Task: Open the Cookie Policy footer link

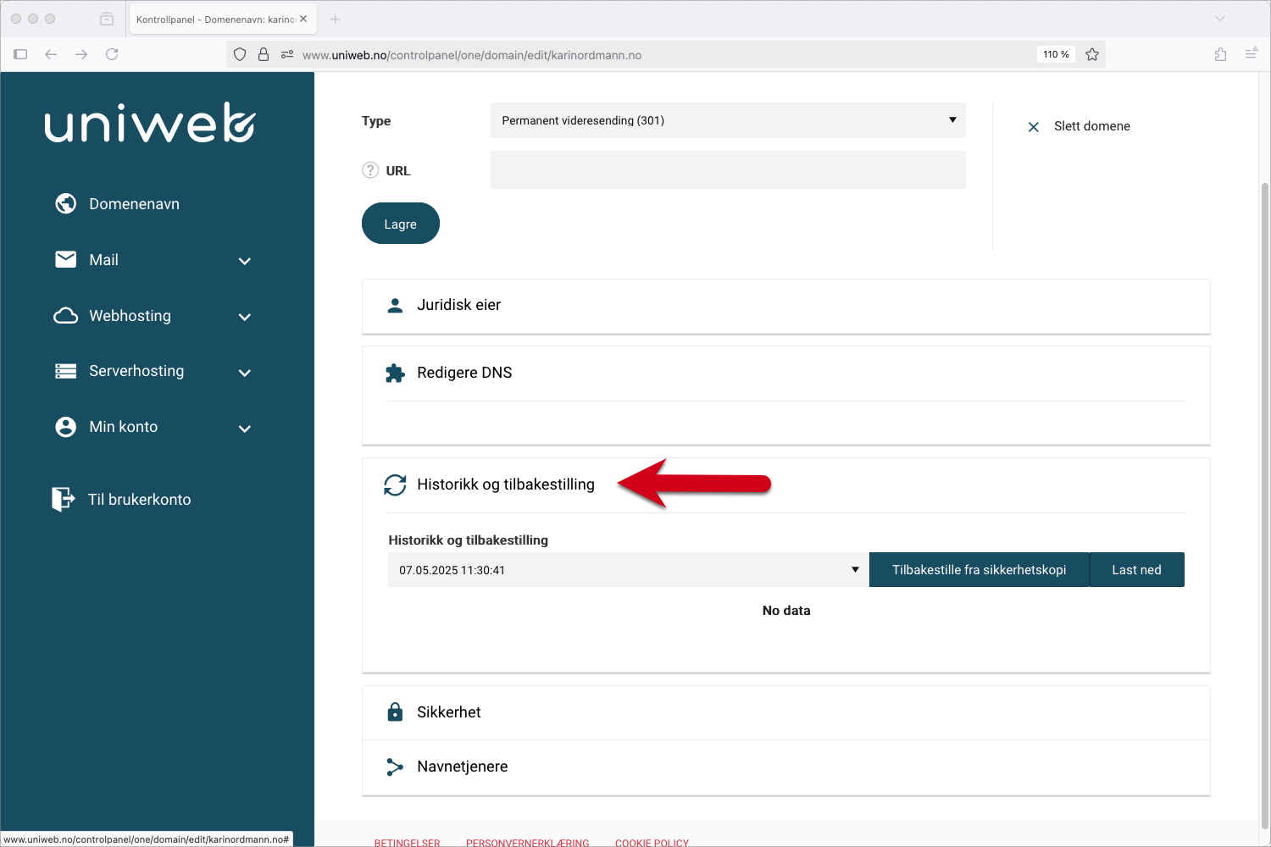Action: (x=652, y=843)
